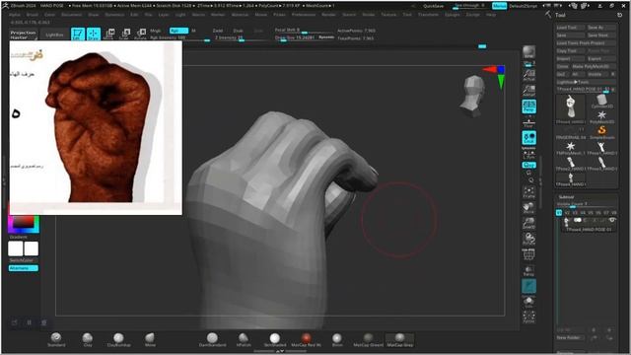Apply the SkinShade4 material
The height and width of the screenshot is (355, 631).
(274, 339)
